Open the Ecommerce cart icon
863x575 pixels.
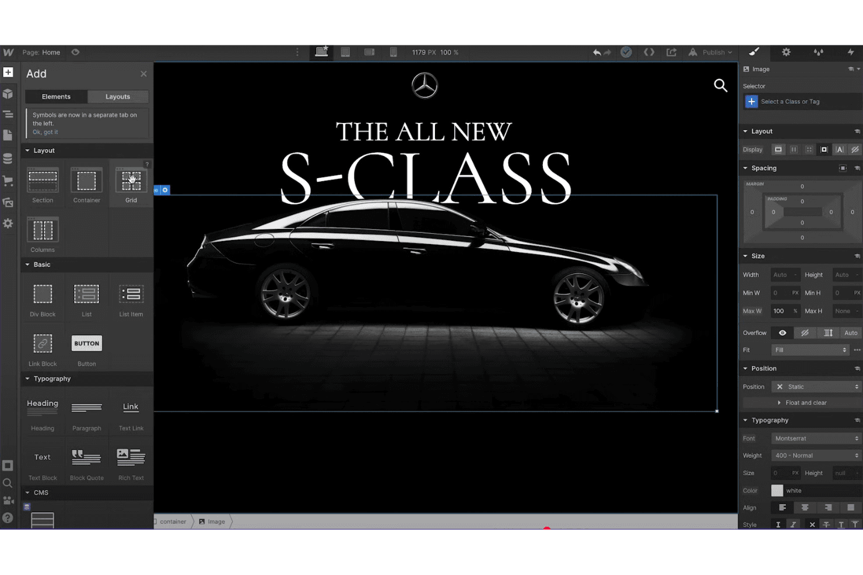(8, 181)
